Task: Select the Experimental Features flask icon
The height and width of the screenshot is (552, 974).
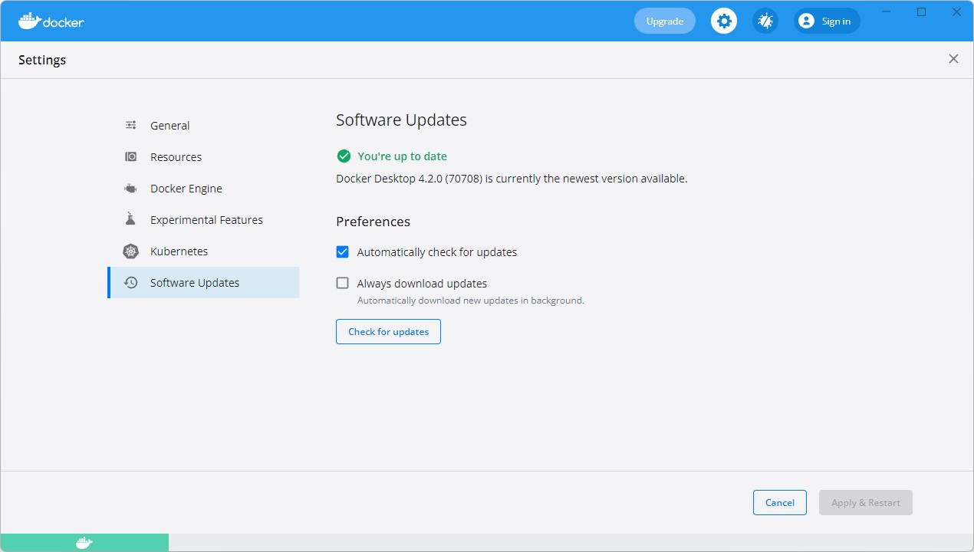Action: click(x=130, y=219)
